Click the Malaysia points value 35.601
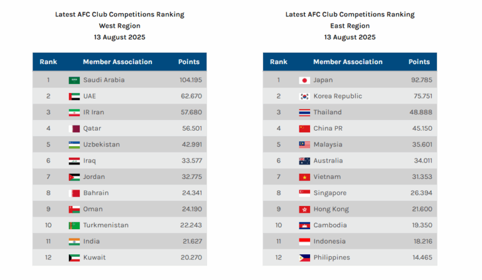This screenshot has height=280, width=482. (419, 145)
